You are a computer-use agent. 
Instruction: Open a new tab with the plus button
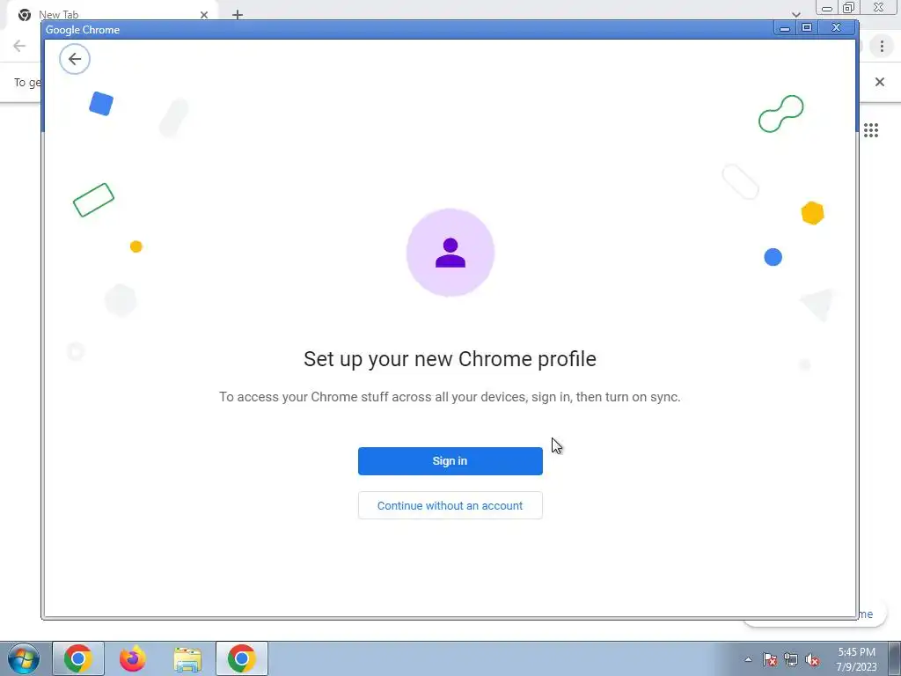click(x=238, y=15)
